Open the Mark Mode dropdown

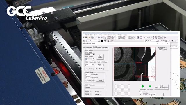pyautogui.click(x=90, y=54)
